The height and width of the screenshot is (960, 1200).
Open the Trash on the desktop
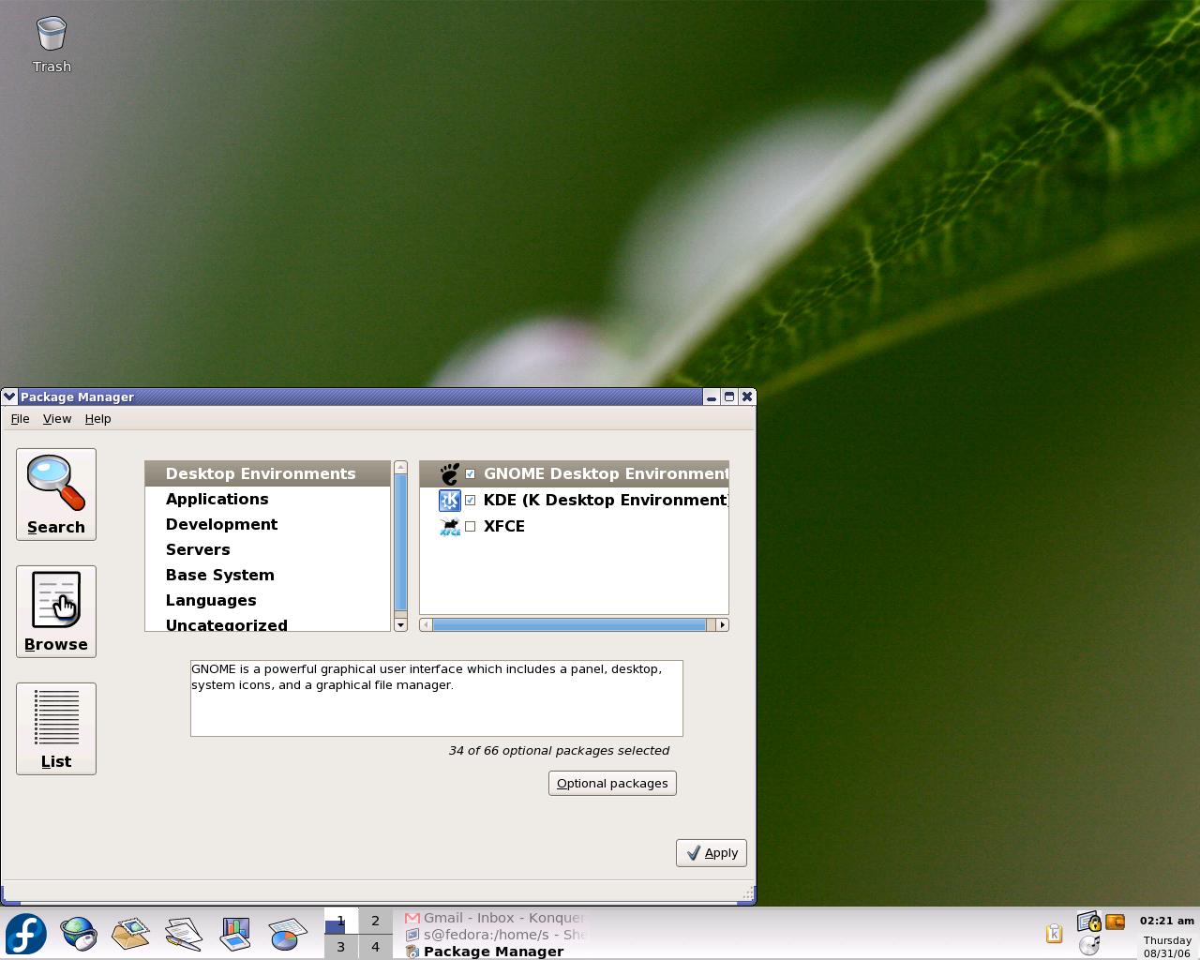52,44
